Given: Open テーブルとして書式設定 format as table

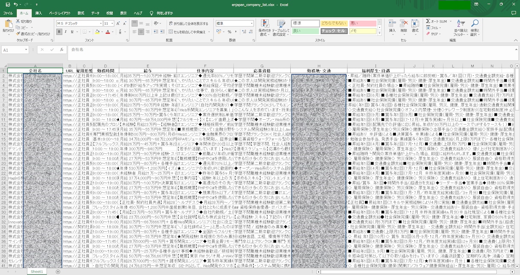Looking at the screenshot, I should pyautogui.click(x=280, y=28).
